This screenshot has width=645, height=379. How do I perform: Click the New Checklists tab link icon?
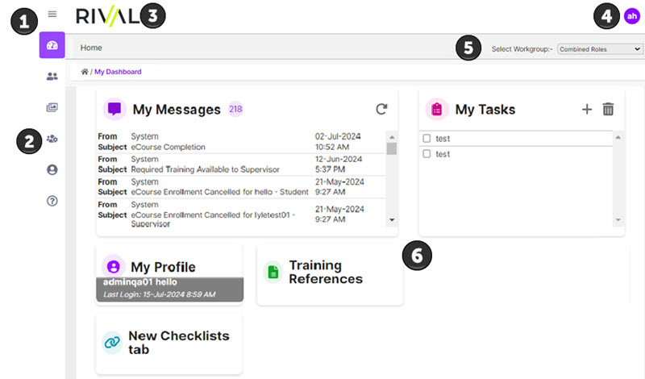pyautogui.click(x=112, y=343)
